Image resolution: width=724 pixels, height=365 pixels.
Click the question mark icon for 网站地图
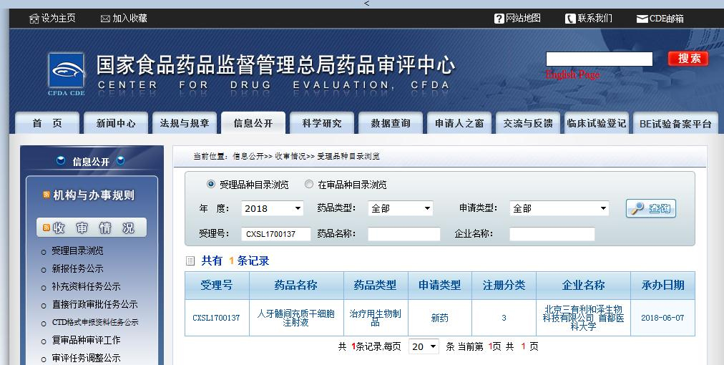click(x=499, y=19)
